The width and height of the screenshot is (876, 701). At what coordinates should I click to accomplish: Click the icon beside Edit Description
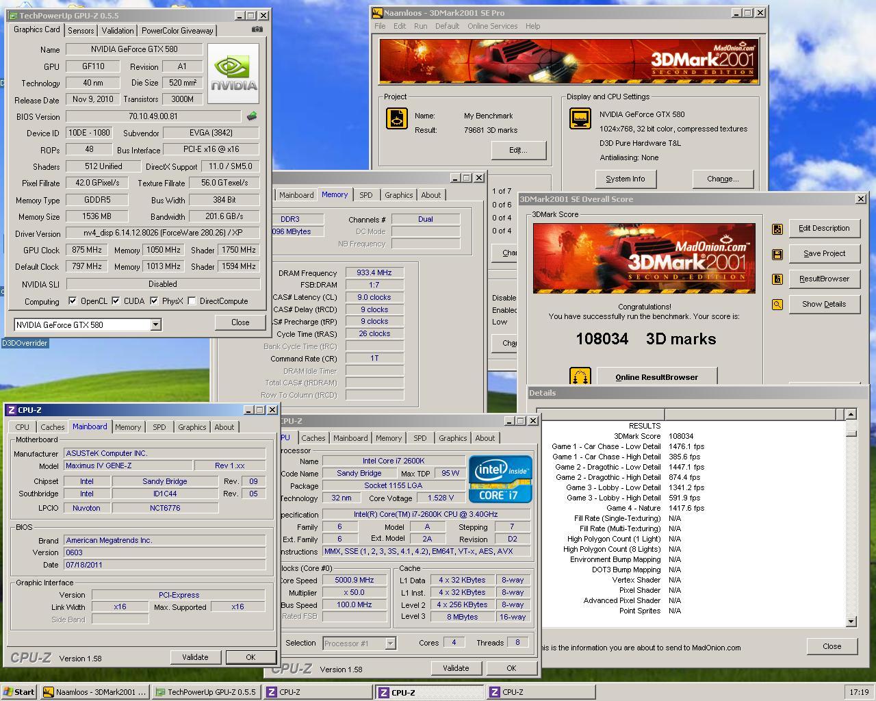pyautogui.click(x=777, y=229)
